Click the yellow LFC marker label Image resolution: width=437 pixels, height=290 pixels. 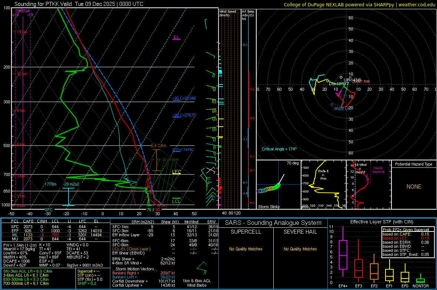tap(177, 172)
